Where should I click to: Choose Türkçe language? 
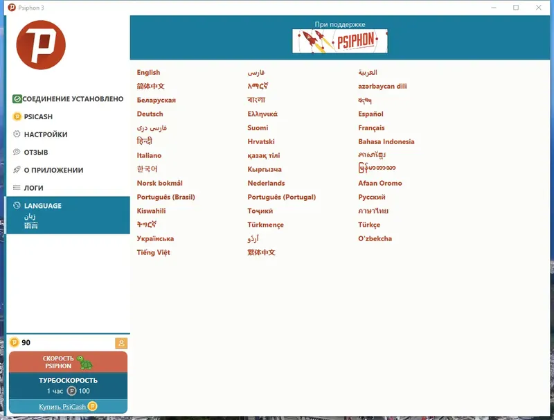click(369, 225)
